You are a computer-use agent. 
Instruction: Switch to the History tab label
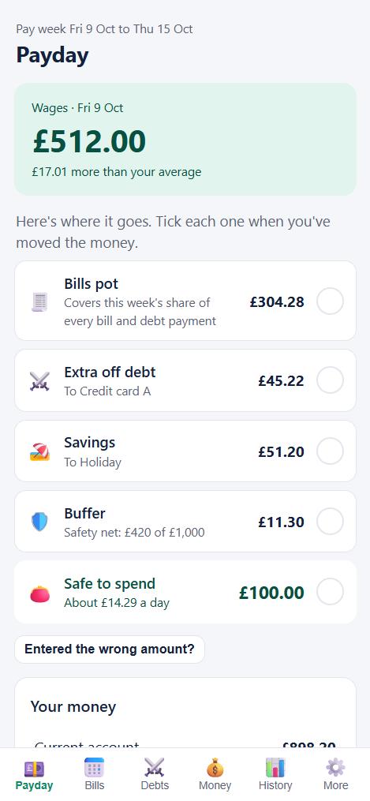pyautogui.click(x=275, y=786)
